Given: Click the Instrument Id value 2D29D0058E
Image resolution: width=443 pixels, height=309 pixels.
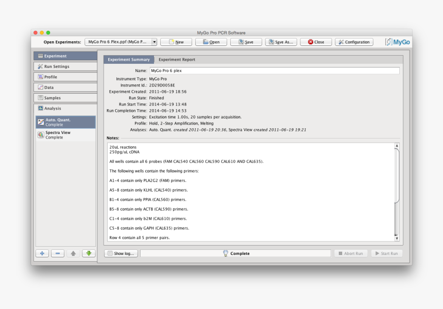Looking at the screenshot, I should point(162,85).
